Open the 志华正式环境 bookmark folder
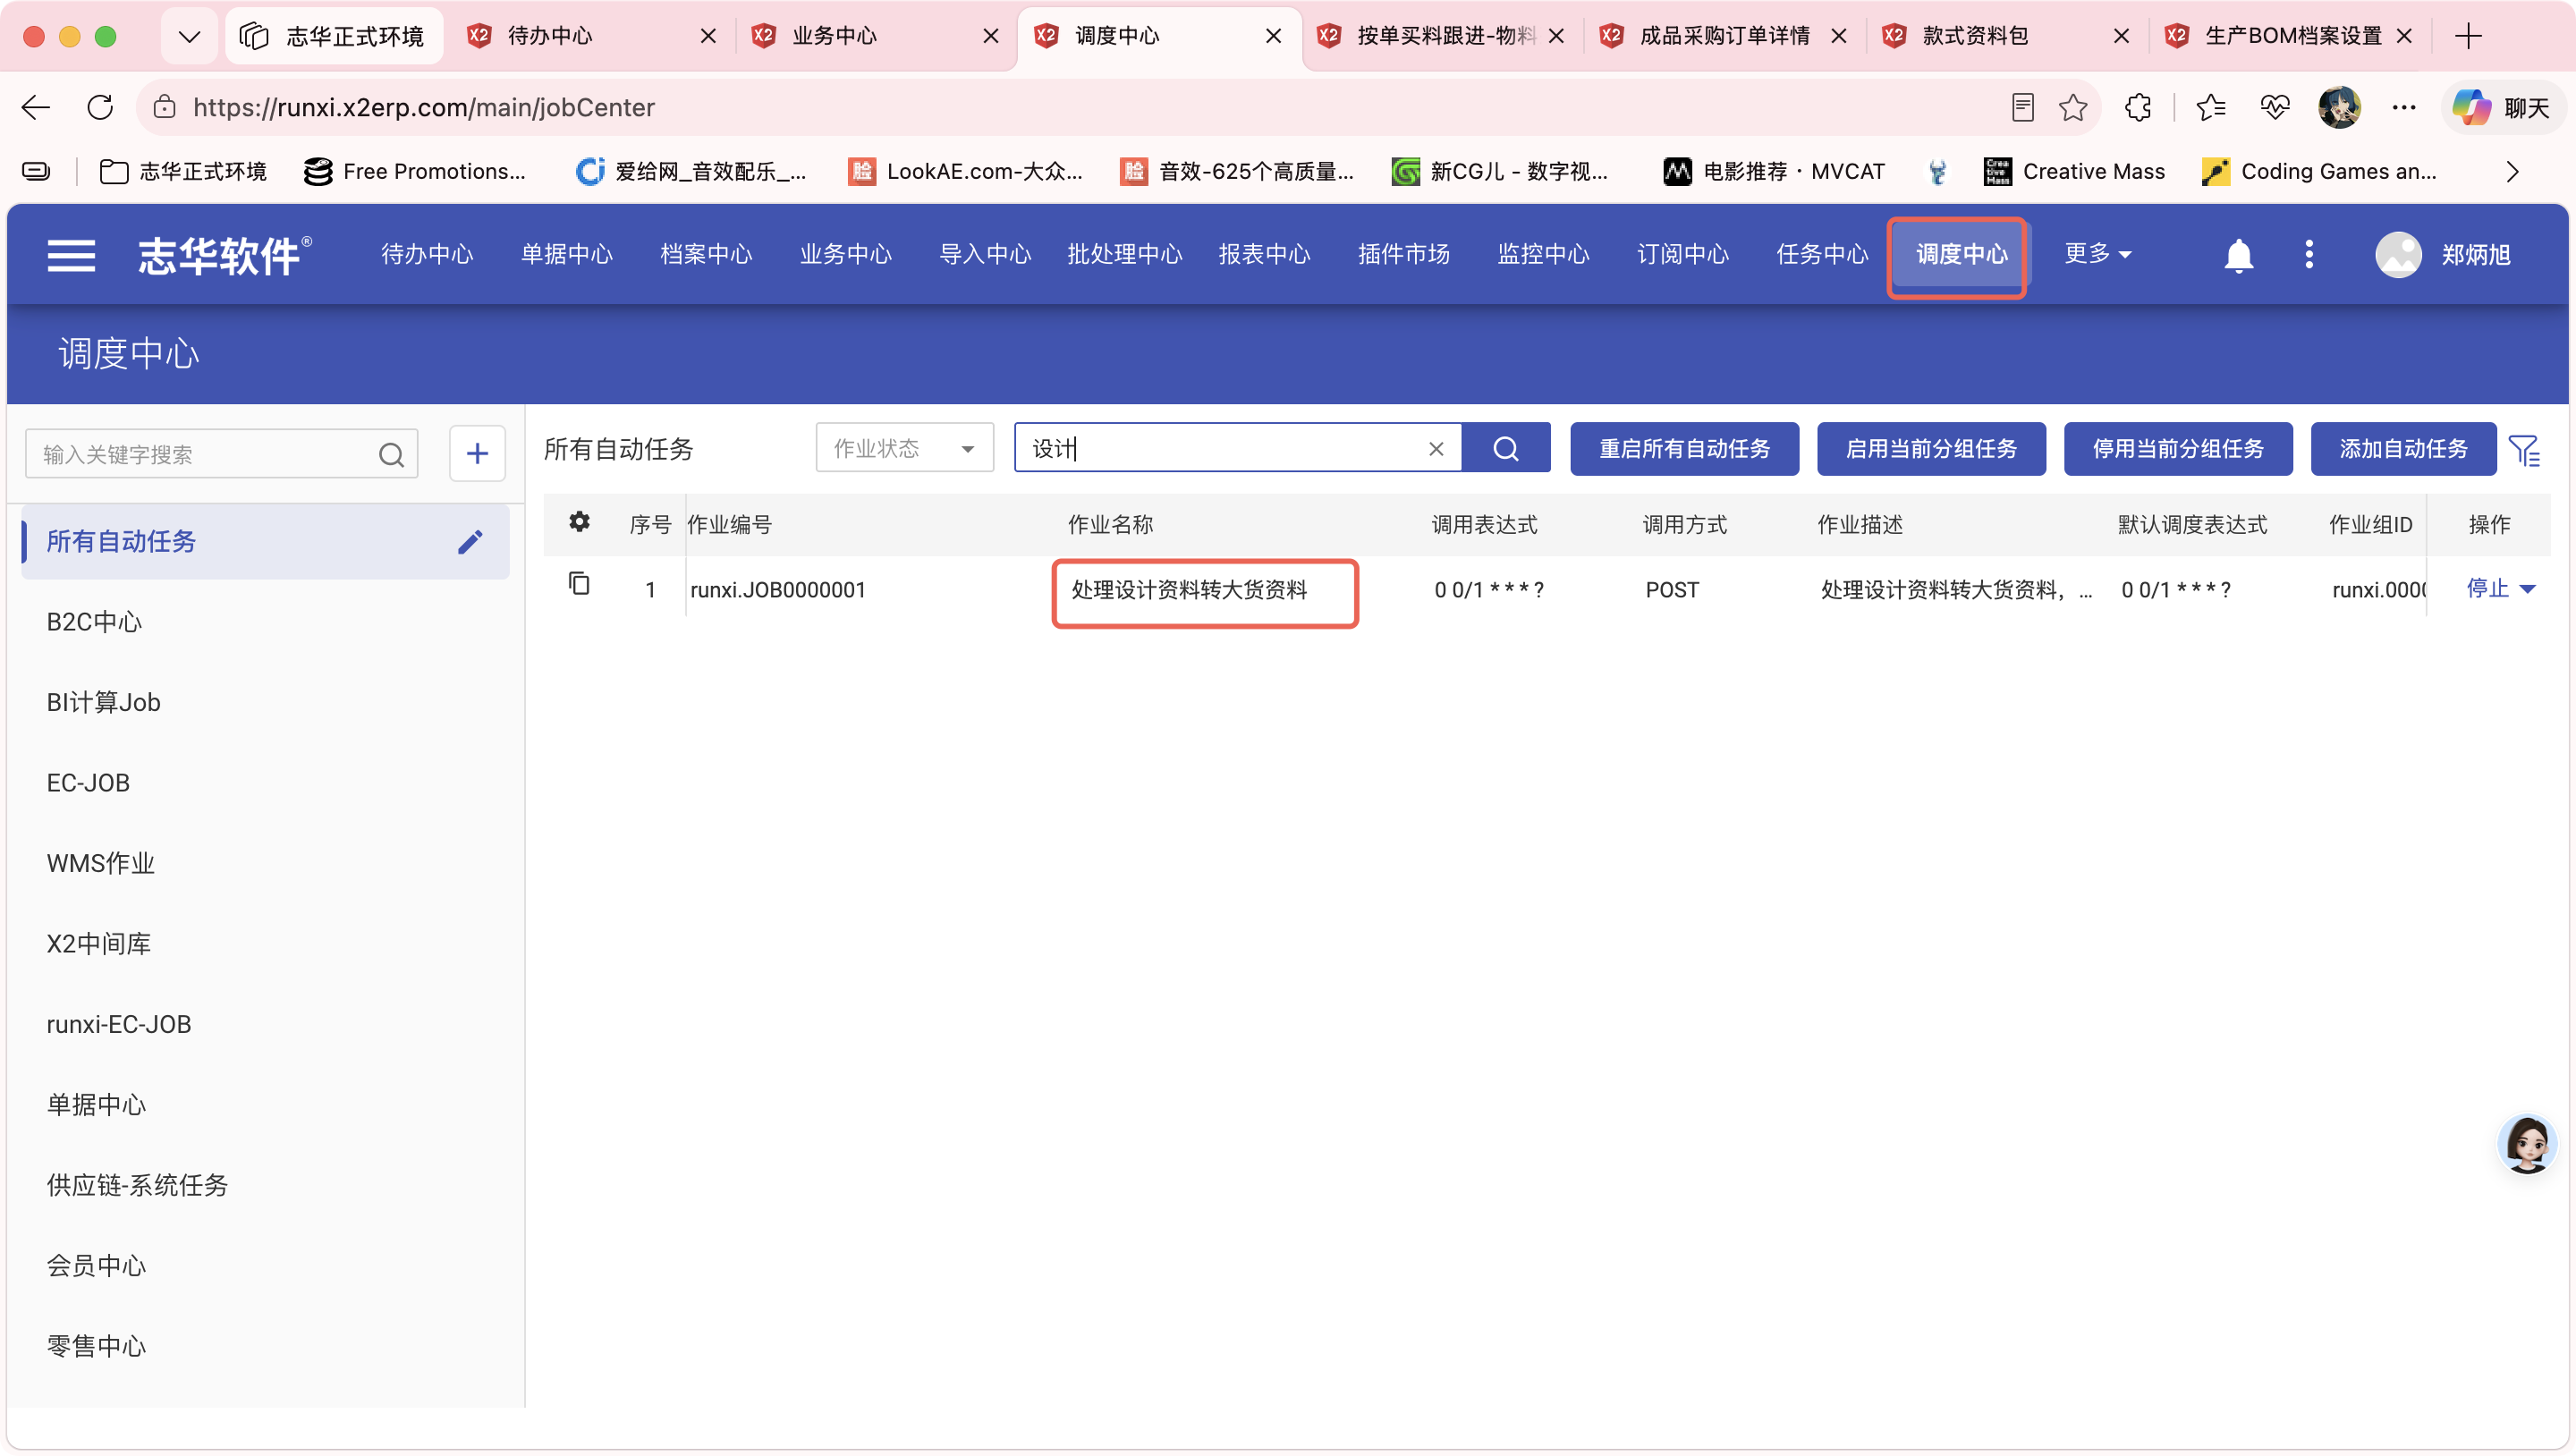Viewport: 2576px width, 1456px height. pyautogui.click(x=183, y=172)
